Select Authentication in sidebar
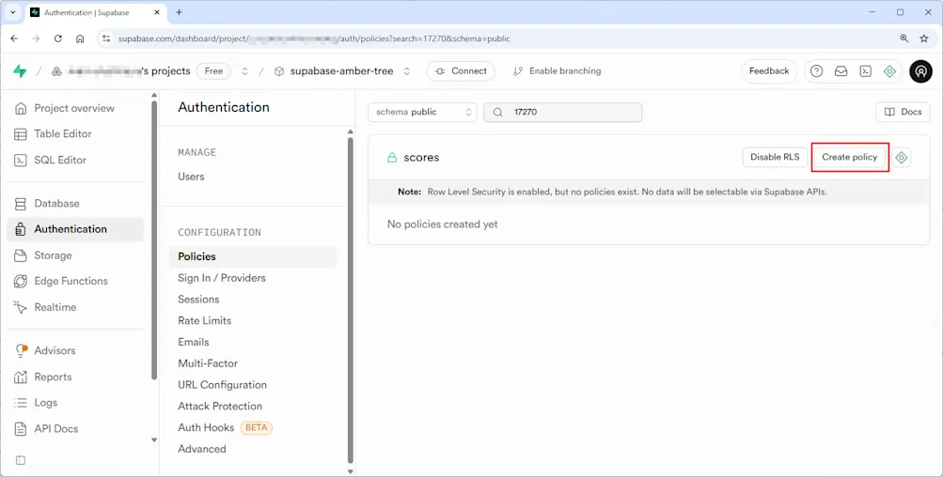Image resolution: width=943 pixels, height=477 pixels. [x=75, y=229]
